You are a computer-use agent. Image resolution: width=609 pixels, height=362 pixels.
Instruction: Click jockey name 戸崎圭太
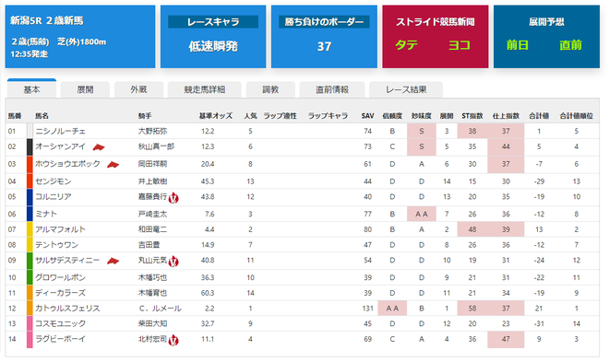pyautogui.click(x=152, y=214)
